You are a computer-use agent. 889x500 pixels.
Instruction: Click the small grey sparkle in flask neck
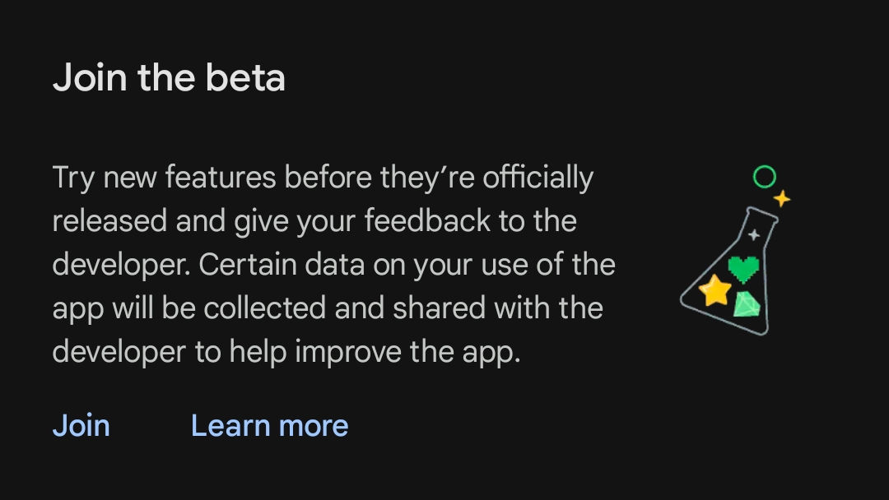pyautogui.click(x=753, y=234)
